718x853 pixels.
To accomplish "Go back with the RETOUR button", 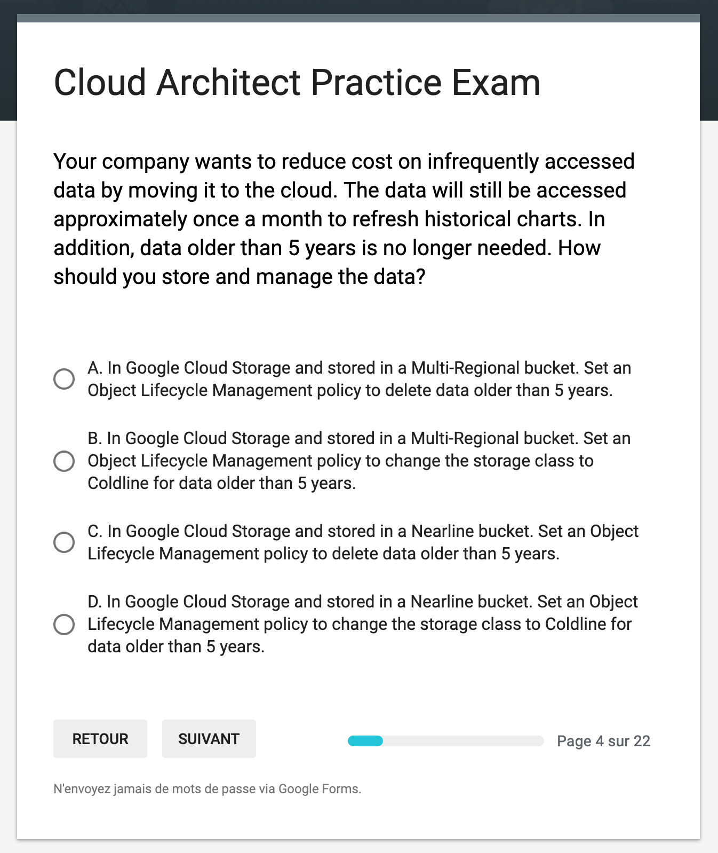I will point(100,739).
